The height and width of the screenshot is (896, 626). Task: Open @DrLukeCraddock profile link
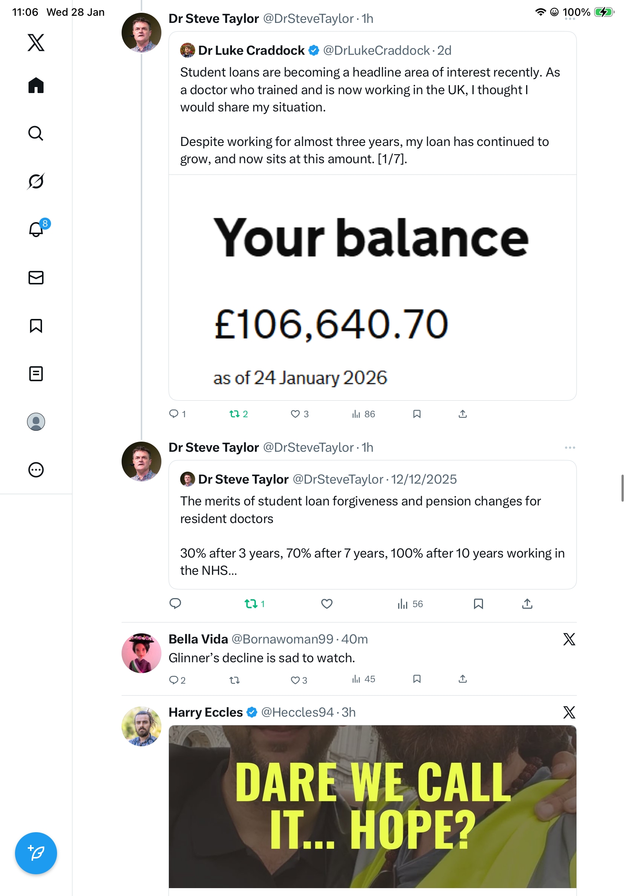click(x=376, y=51)
